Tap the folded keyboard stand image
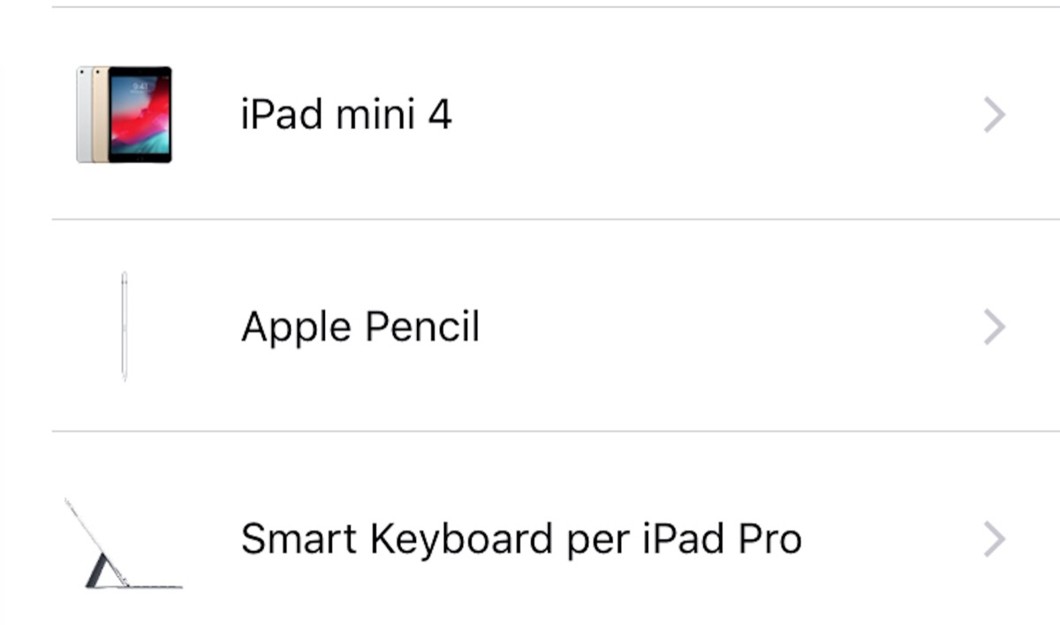 point(122,543)
